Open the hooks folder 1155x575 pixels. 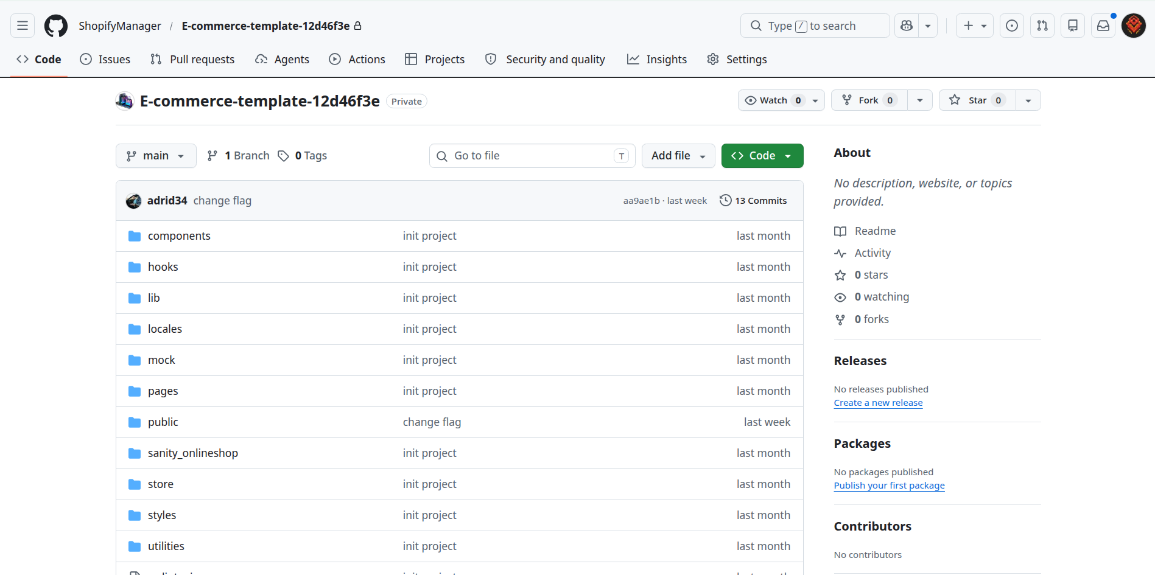pos(163,267)
